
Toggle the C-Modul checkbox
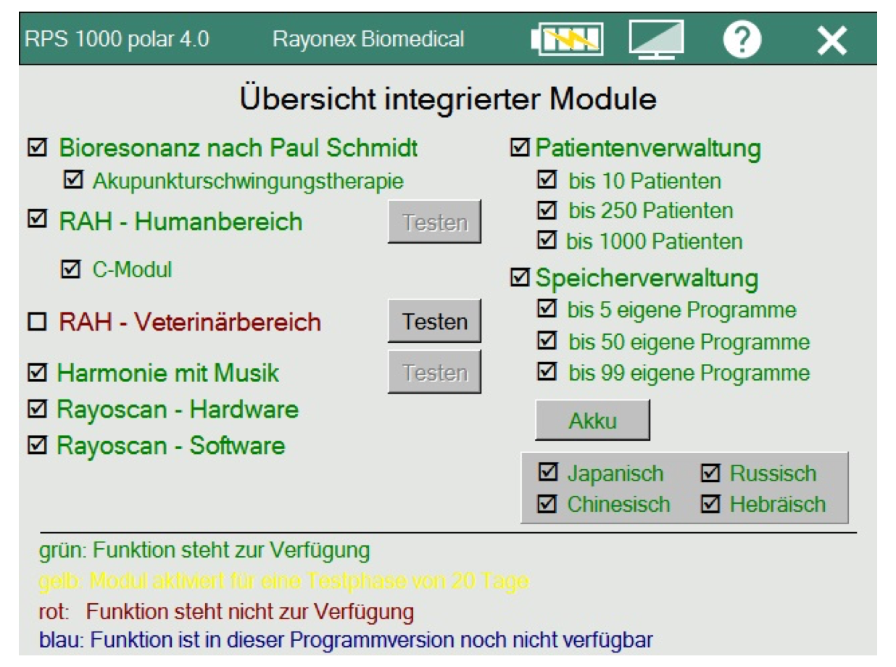[71, 270]
